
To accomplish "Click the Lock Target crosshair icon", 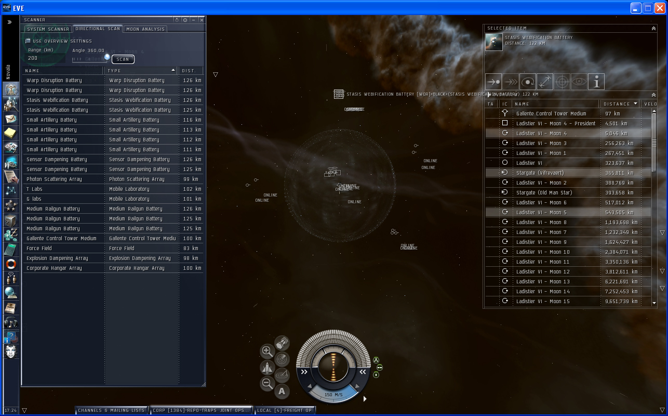I will click(x=562, y=82).
